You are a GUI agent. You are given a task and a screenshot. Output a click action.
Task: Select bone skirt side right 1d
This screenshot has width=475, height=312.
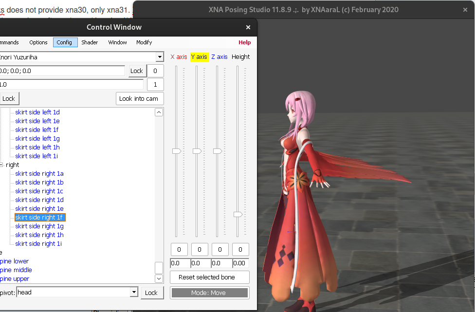tap(39, 200)
